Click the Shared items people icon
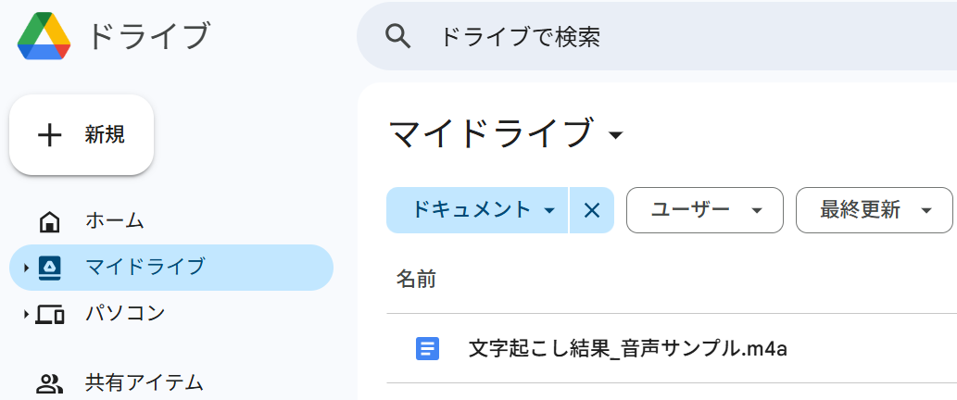The width and height of the screenshot is (957, 400). [49, 382]
